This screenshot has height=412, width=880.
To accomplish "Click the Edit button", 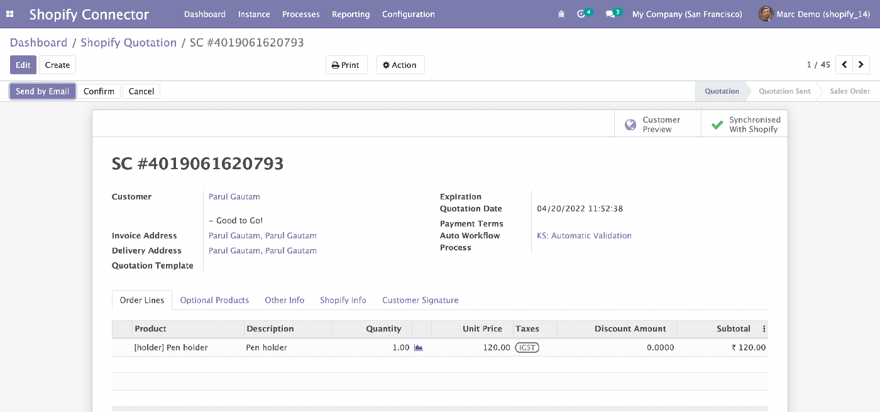I will [x=23, y=65].
